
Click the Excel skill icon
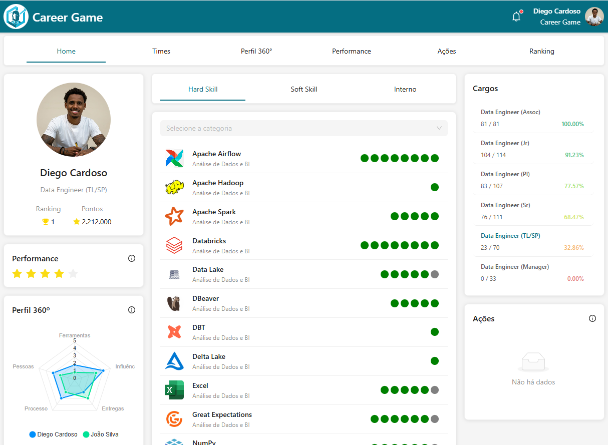pyautogui.click(x=173, y=390)
